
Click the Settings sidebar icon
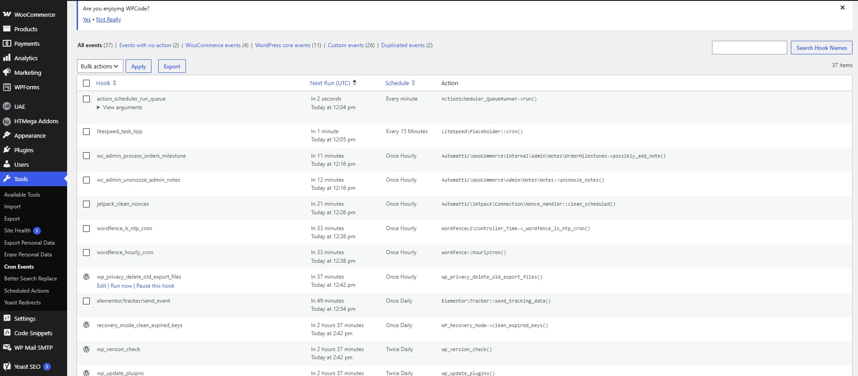7,318
